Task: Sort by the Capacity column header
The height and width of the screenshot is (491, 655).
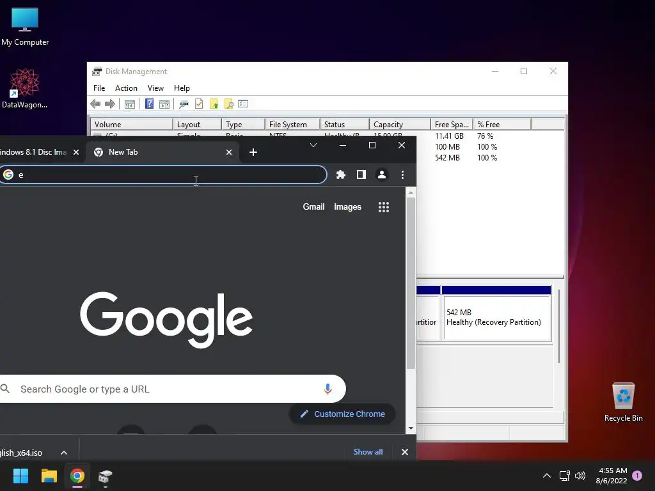Action: 400,125
